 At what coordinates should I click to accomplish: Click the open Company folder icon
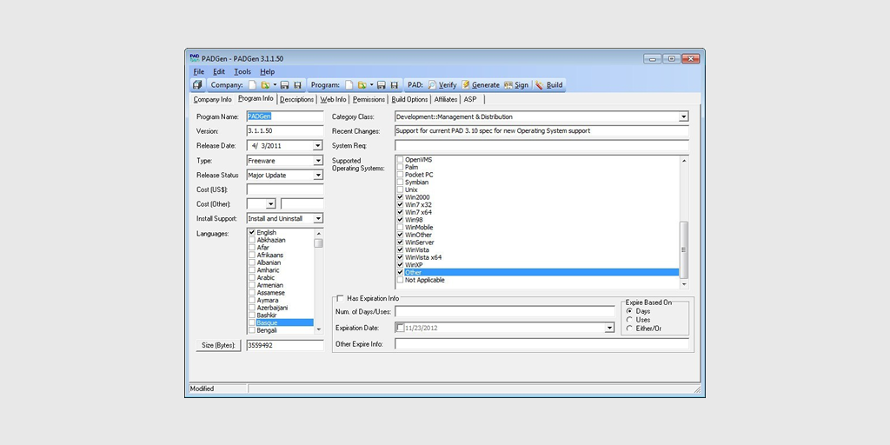point(265,85)
